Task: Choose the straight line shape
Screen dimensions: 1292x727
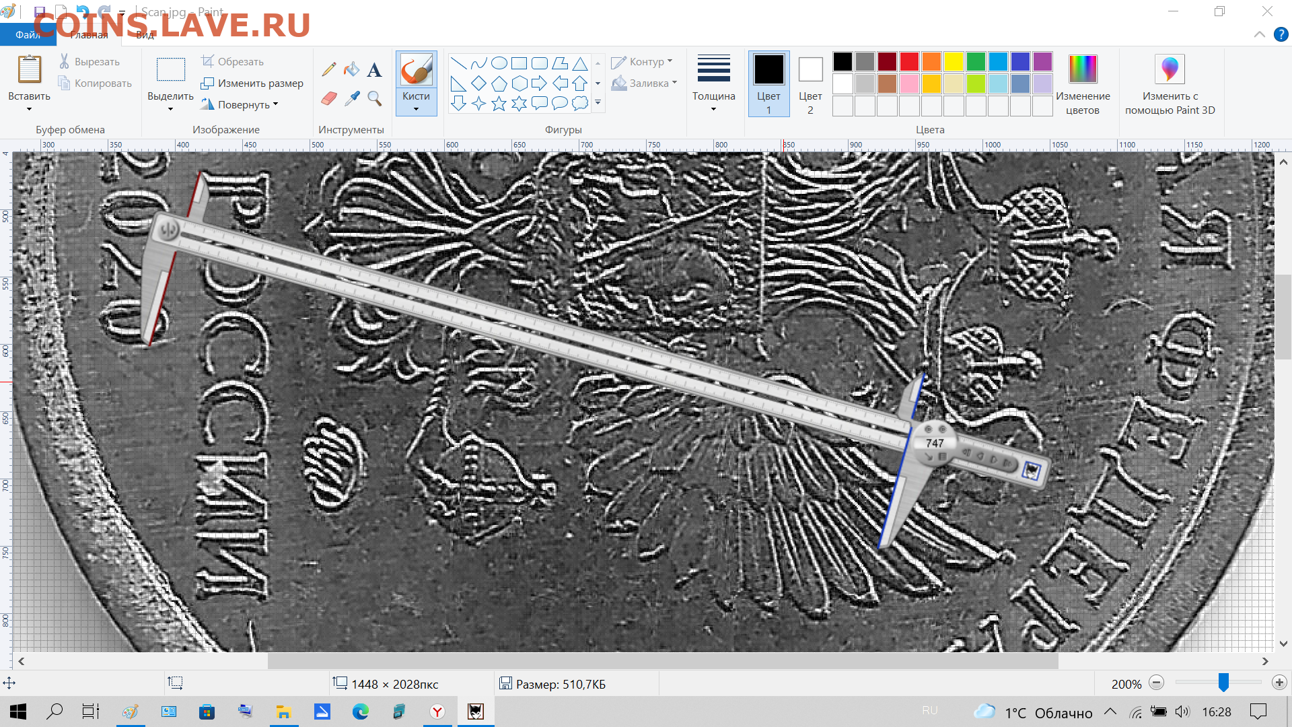Action: 458,63
